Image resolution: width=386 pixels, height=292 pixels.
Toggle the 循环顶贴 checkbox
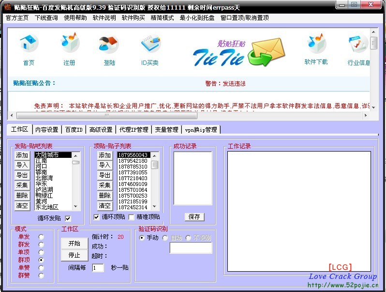coord(97,217)
